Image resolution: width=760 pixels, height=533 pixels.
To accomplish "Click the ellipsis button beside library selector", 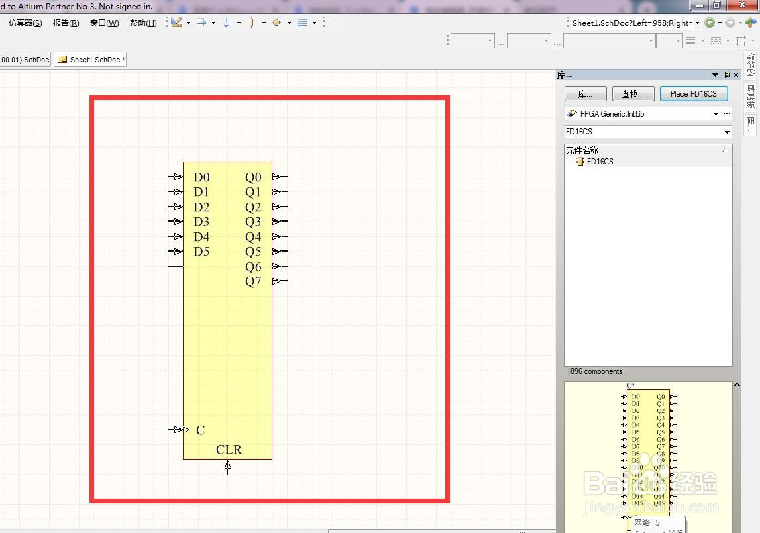I will click(727, 113).
